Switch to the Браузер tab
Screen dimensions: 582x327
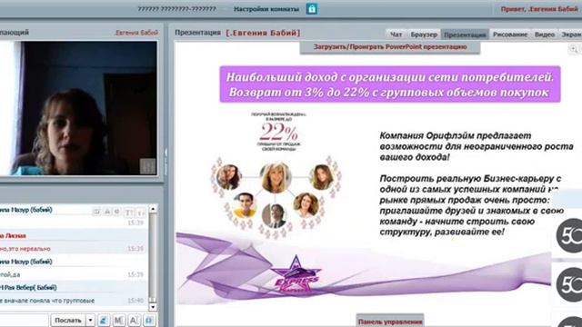(424, 35)
